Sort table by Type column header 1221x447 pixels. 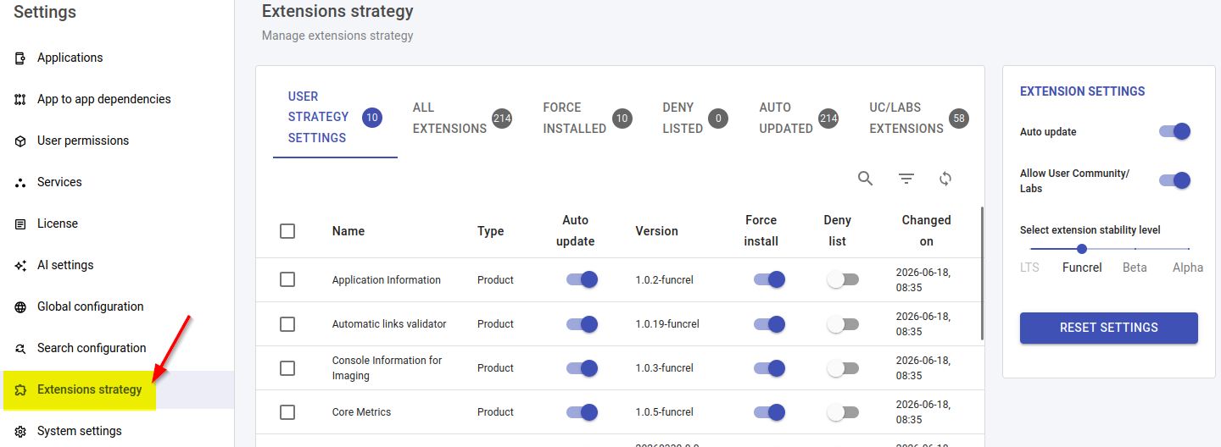(490, 230)
